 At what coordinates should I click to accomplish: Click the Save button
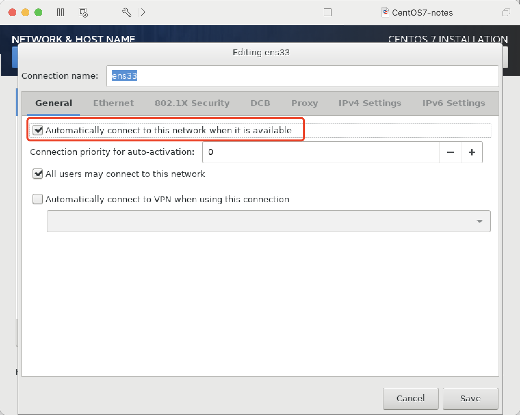click(x=470, y=398)
